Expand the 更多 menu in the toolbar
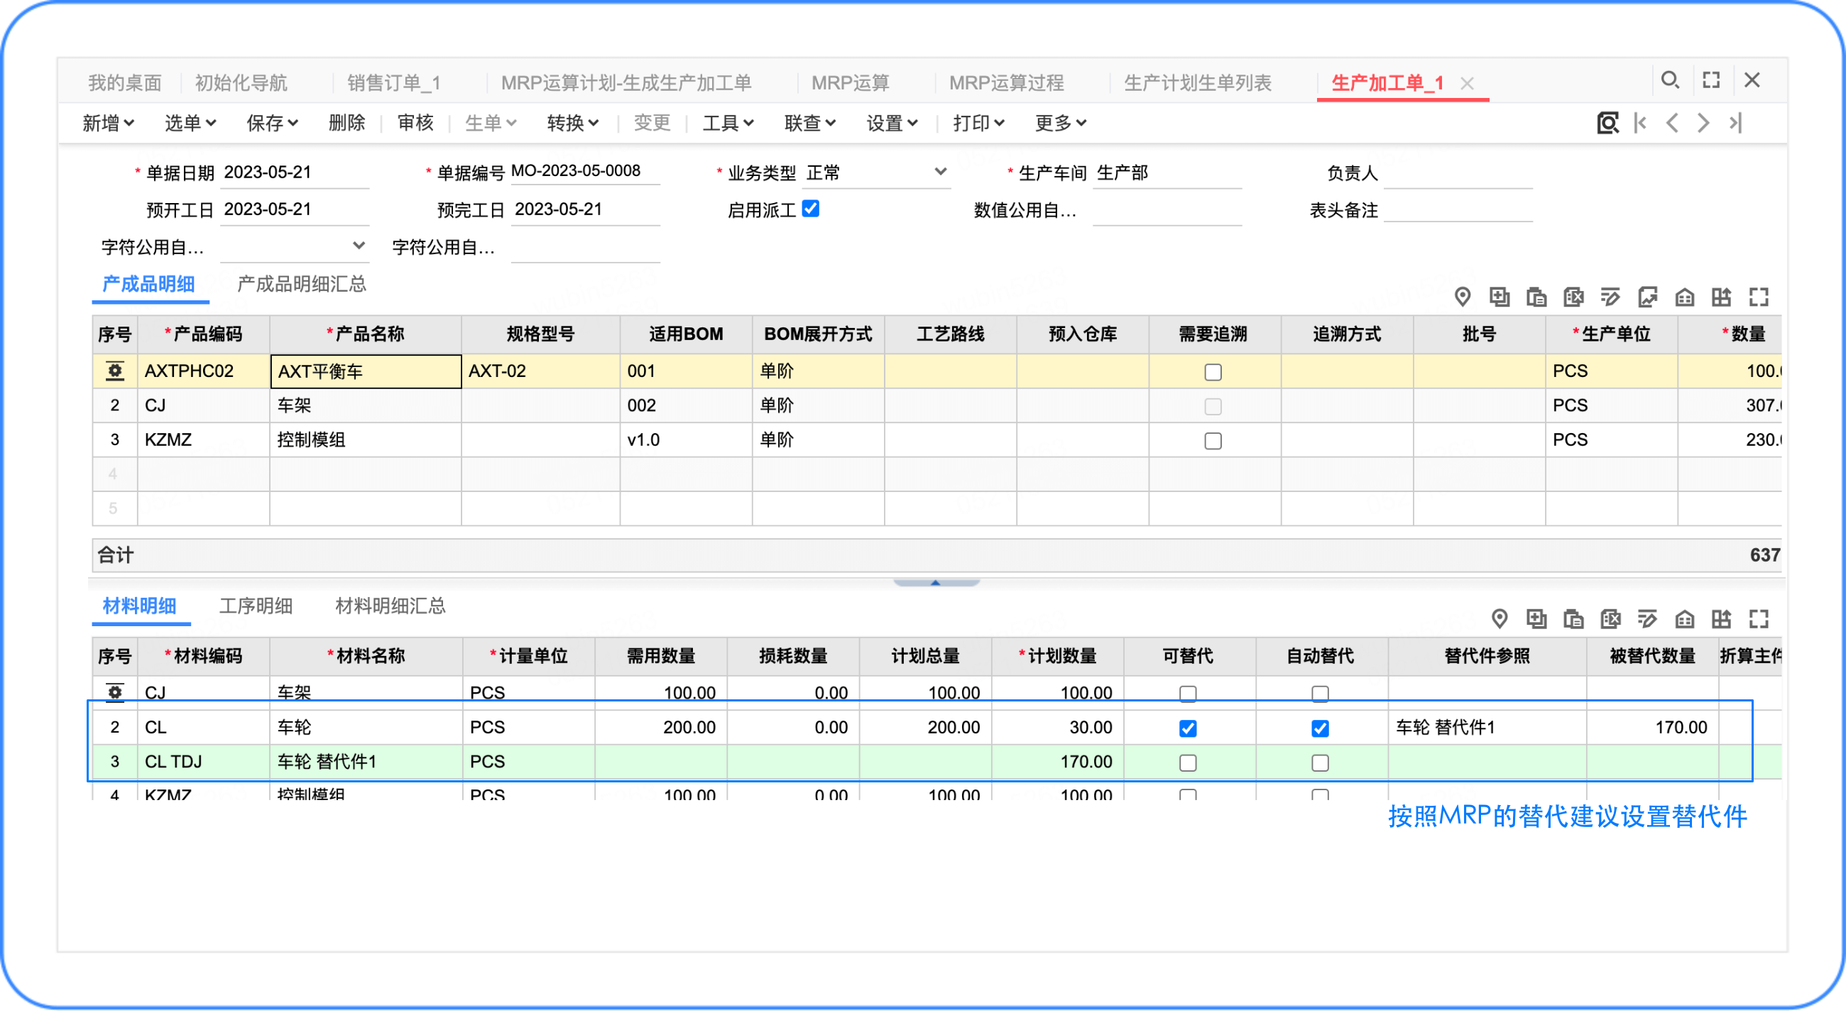Image resolution: width=1846 pixels, height=1011 pixels. click(1059, 123)
